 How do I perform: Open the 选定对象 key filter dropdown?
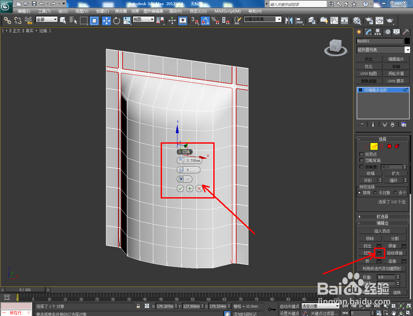(x=320, y=306)
